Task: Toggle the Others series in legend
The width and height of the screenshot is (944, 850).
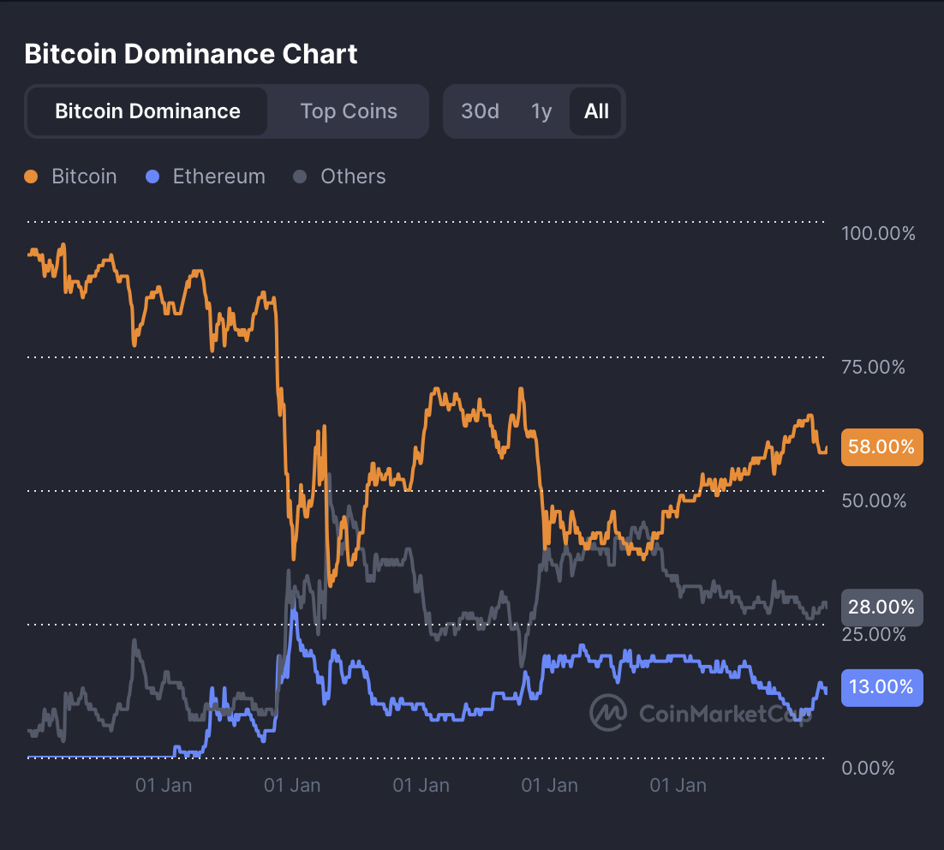Action: (x=340, y=177)
